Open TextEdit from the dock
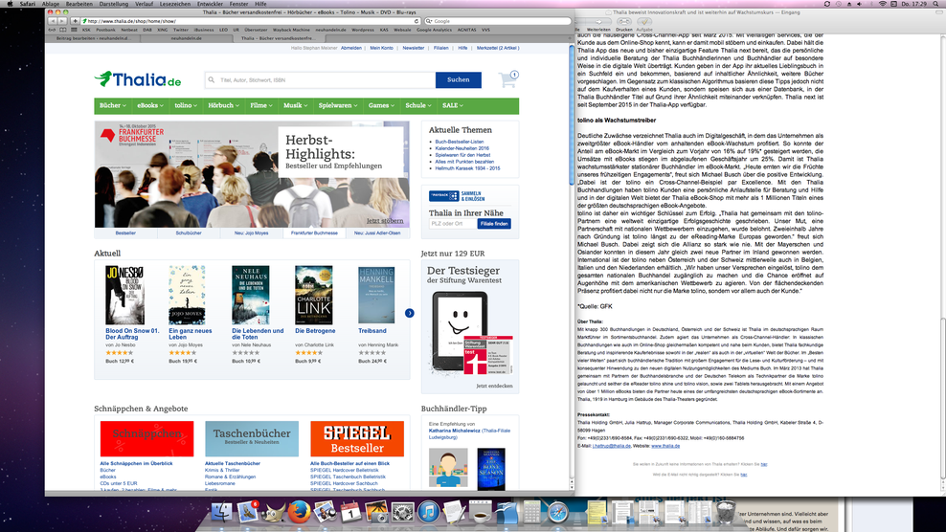 pyautogui.click(x=454, y=512)
